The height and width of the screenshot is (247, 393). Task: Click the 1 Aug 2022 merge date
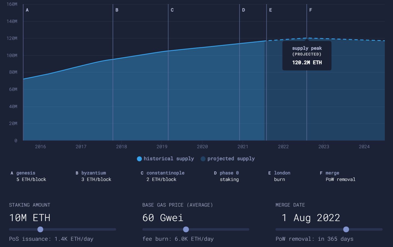311,218
